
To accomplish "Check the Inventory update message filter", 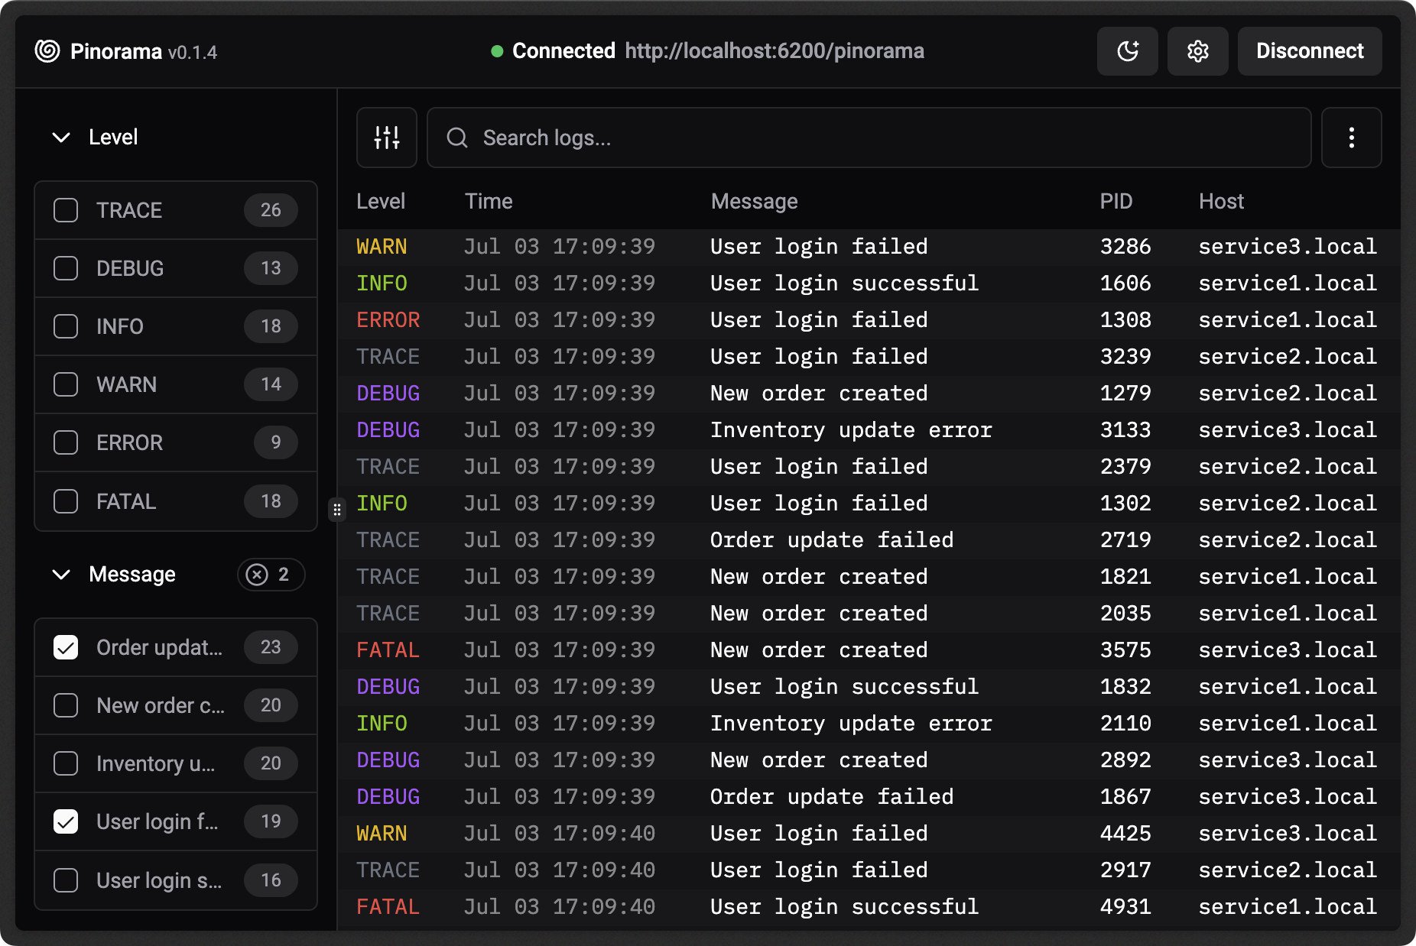I will tap(66, 763).
